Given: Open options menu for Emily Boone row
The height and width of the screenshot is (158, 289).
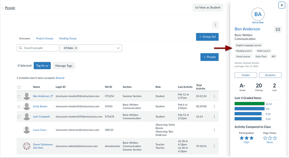Looking at the screenshot, I should (x=214, y=106).
